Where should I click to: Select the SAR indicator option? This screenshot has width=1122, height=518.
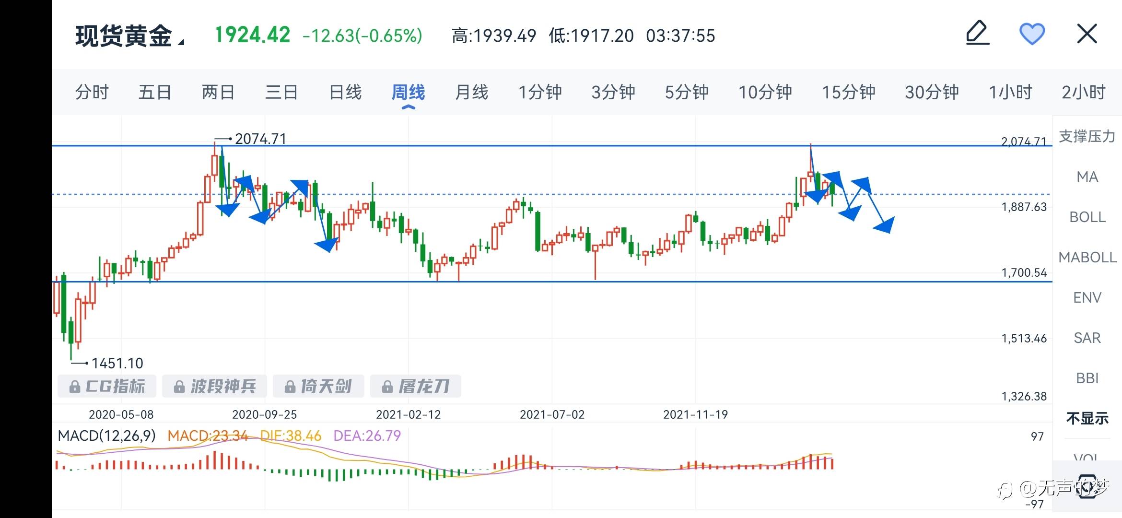(x=1087, y=338)
